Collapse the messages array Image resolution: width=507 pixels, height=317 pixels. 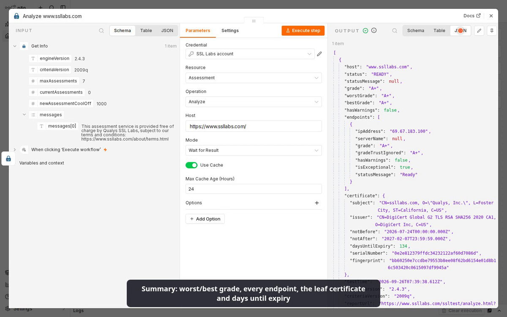pos(24,115)
